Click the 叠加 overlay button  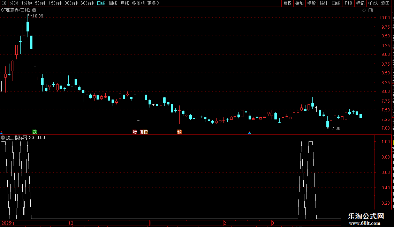(300, 3)
